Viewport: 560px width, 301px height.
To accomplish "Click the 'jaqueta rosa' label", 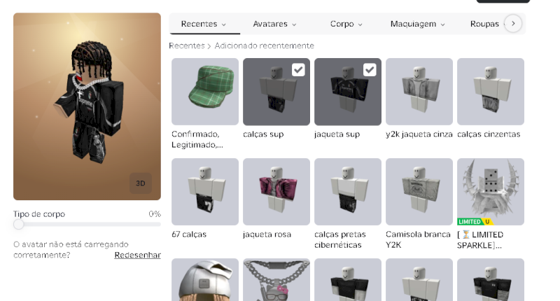I will coord(267,234).
